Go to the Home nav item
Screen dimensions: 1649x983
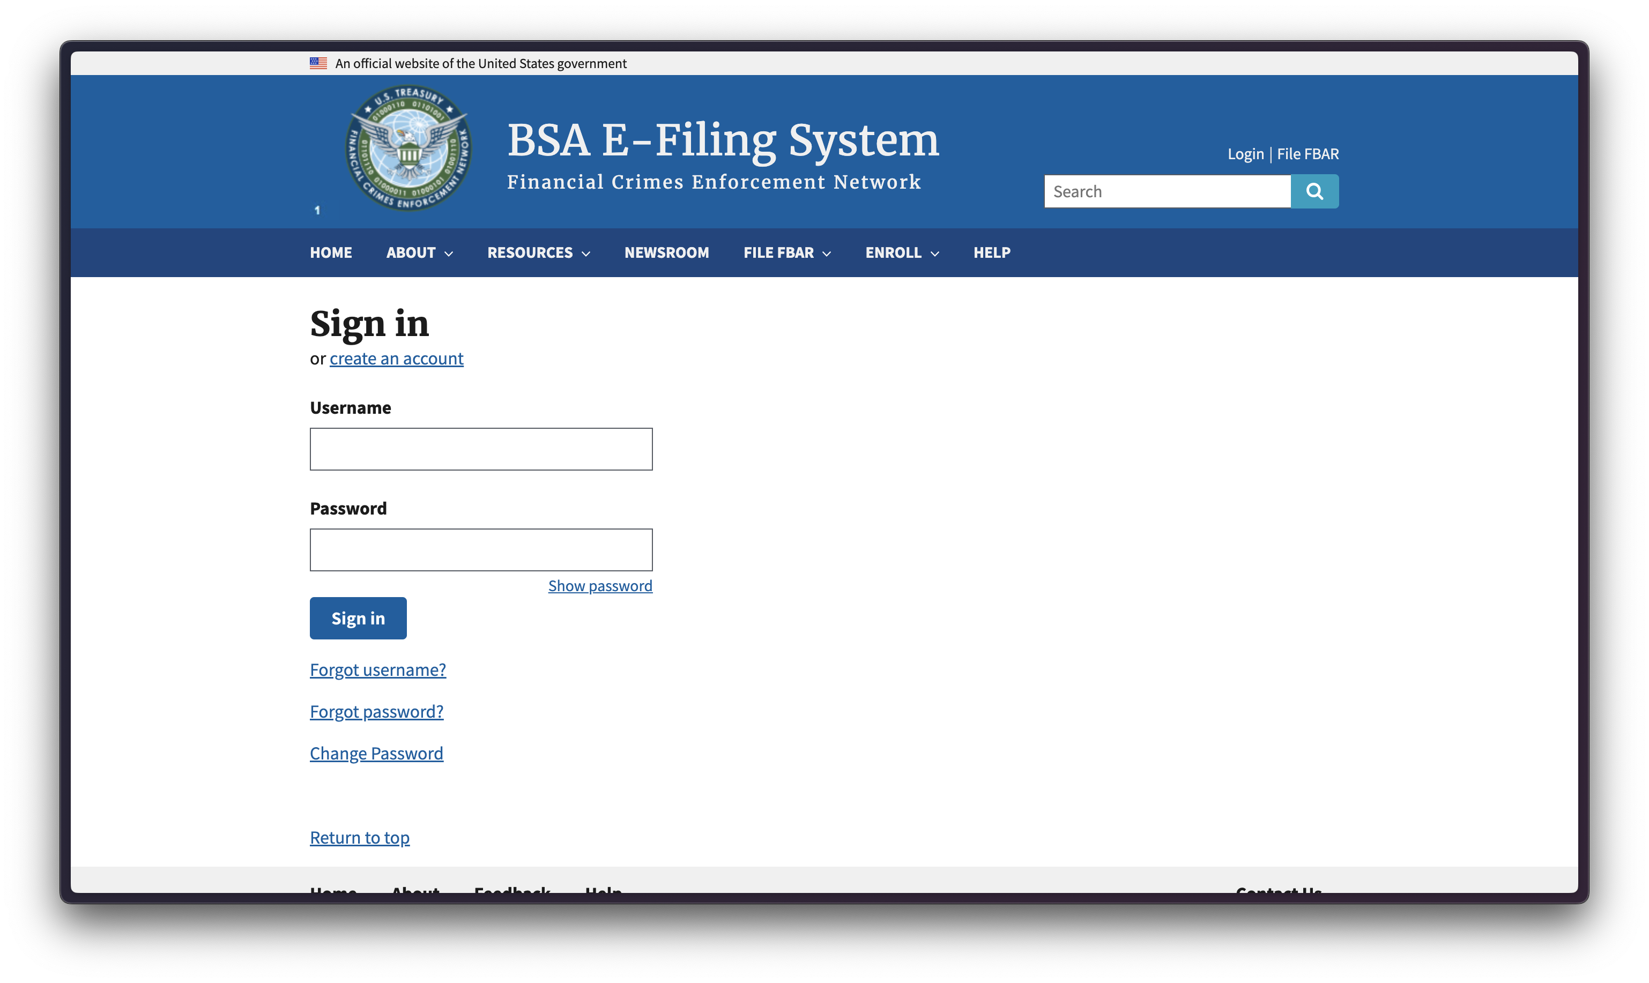[x=331, y=253]
